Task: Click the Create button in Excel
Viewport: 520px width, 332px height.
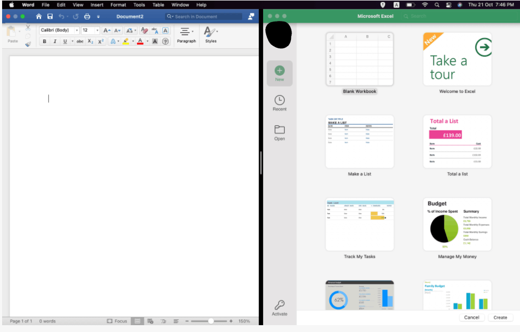Action: point(500,317)
